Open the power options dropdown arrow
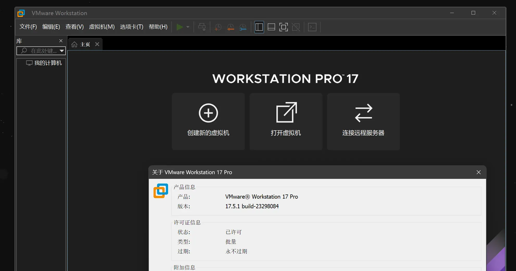516x271 pixels. [x=188, y=27]
